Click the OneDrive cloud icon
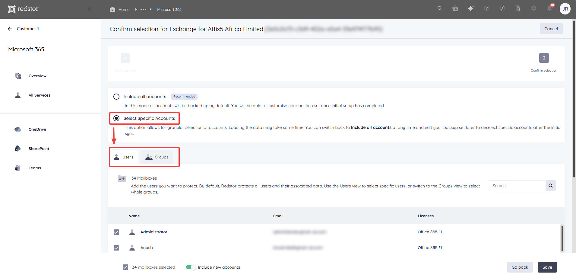576x278 pixels. click(18, 129)
